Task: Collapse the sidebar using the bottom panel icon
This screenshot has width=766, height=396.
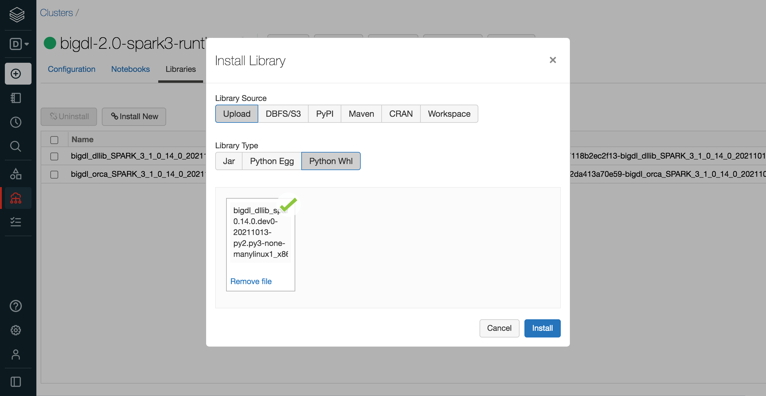Action: coord(16,382)
